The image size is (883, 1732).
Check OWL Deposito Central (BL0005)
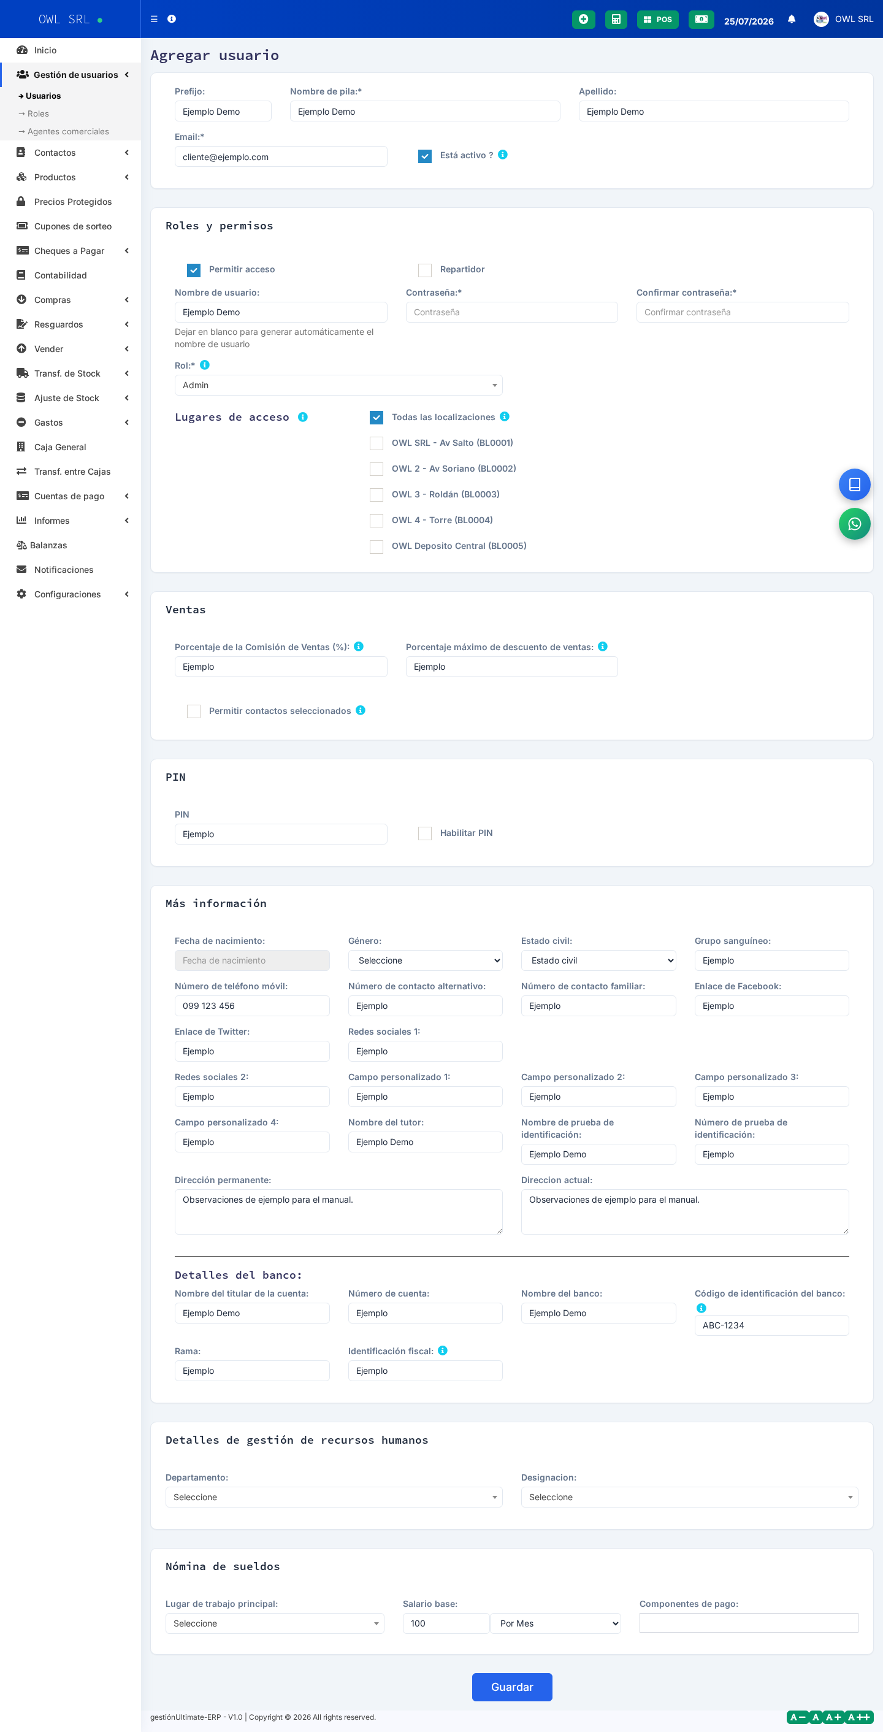click(377, 546)
